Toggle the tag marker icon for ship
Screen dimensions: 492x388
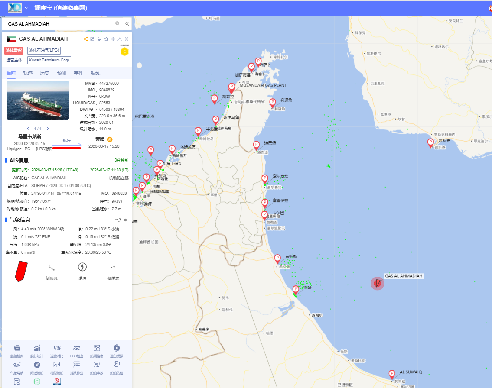(99, 39)
